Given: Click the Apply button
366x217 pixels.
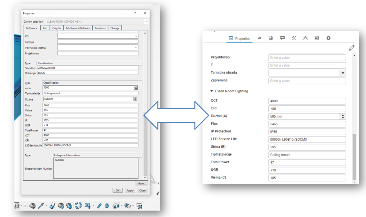Looking at the screenshot, I should pyautogui.click(x=130, y=190).
